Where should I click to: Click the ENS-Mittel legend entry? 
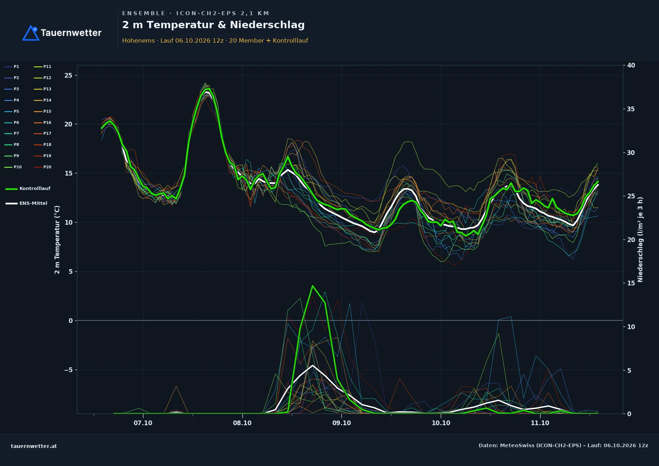(x=26, y=203)
